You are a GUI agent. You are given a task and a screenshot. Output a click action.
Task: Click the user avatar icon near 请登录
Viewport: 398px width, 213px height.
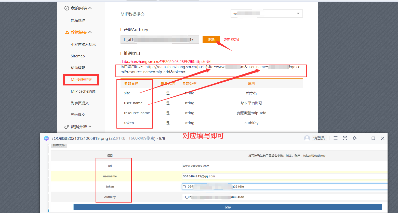tap(307, 138)
